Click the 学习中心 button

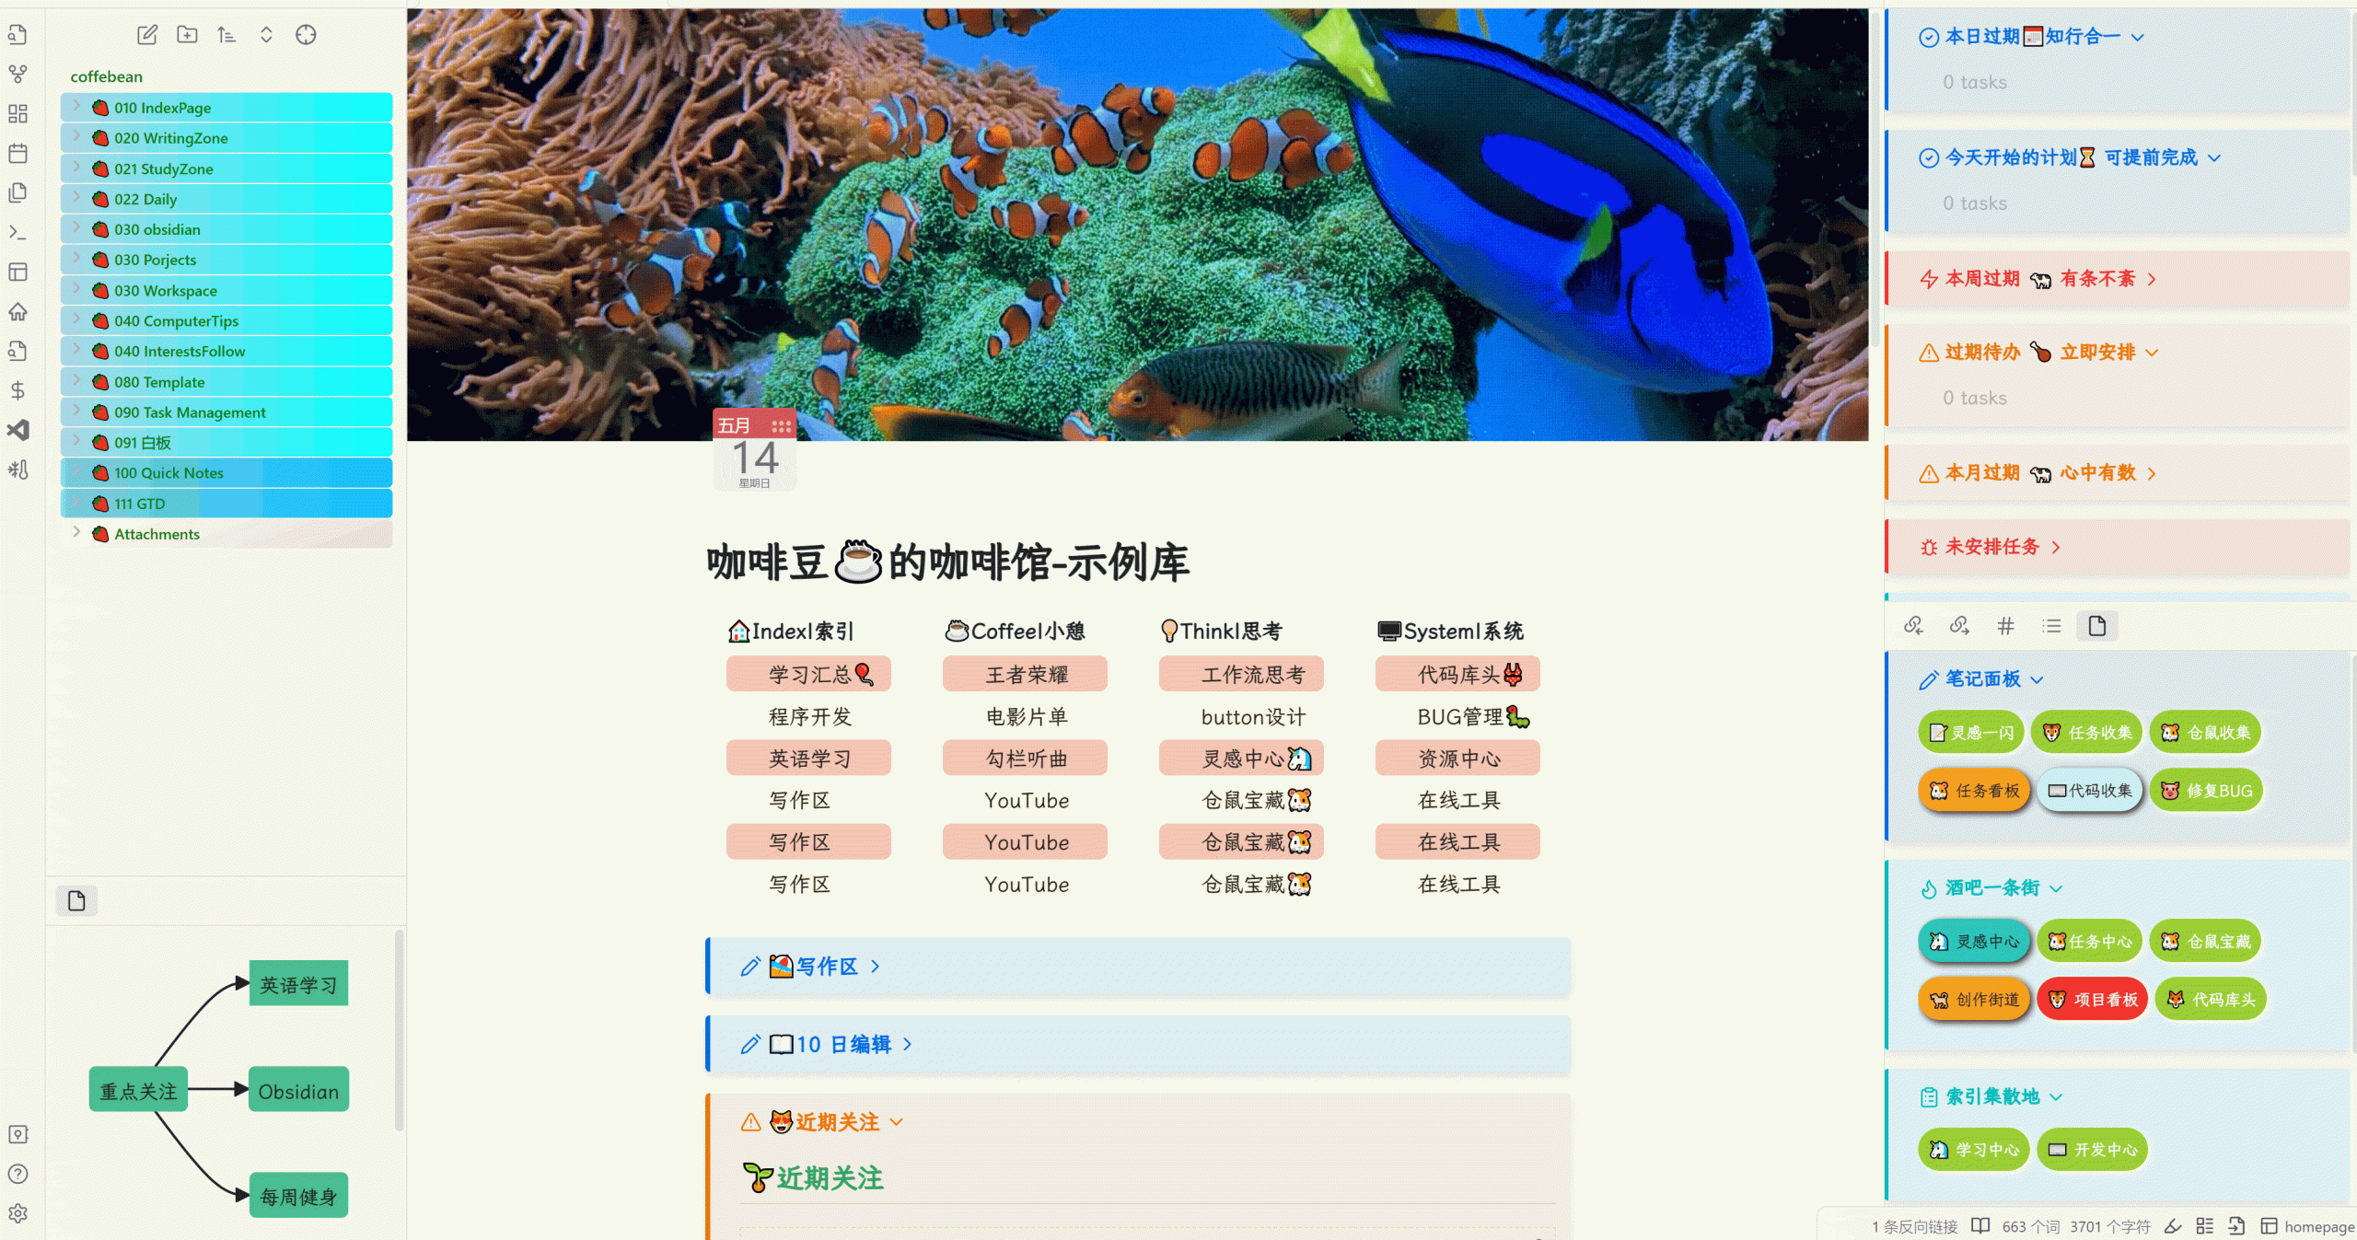click(x=1974, y=1150)
